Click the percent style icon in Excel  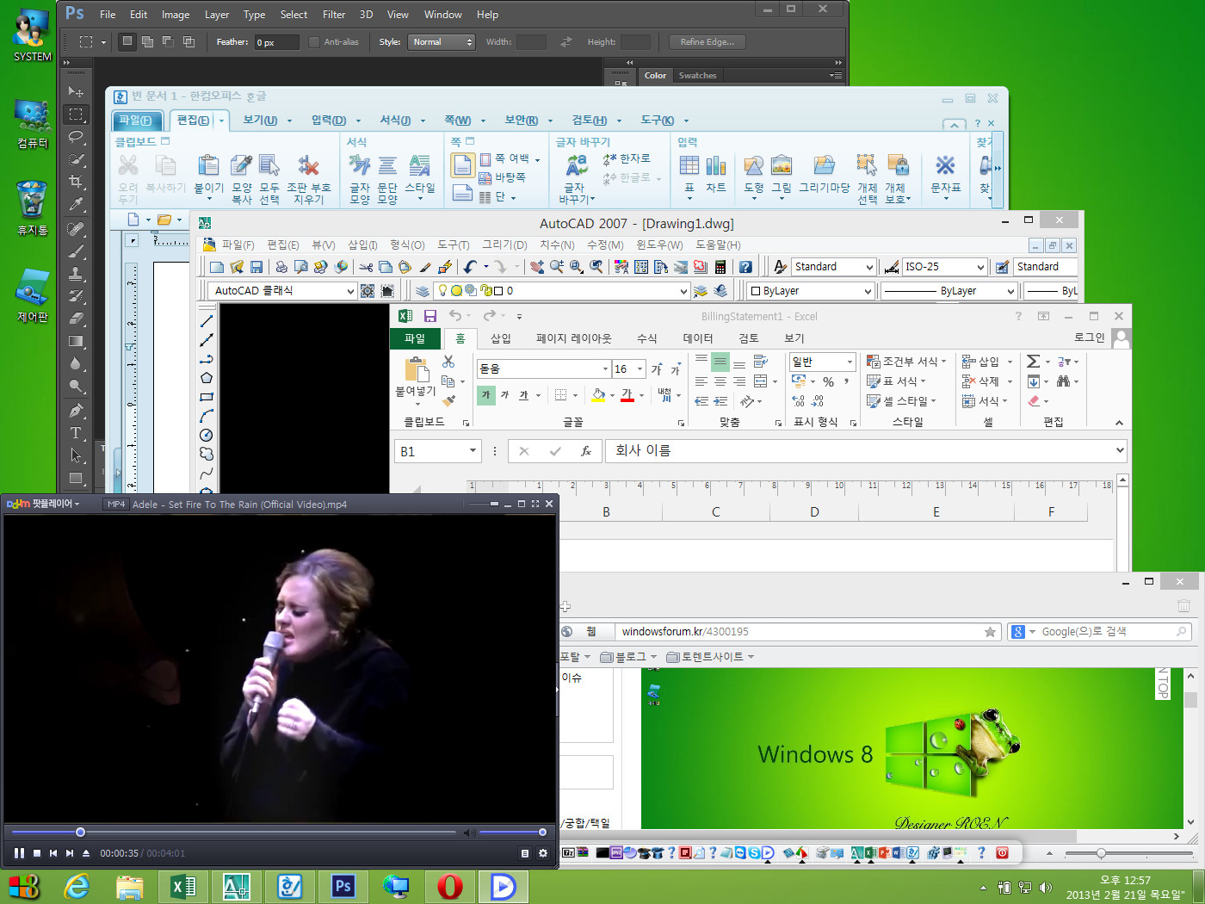(x=828, y=381)
